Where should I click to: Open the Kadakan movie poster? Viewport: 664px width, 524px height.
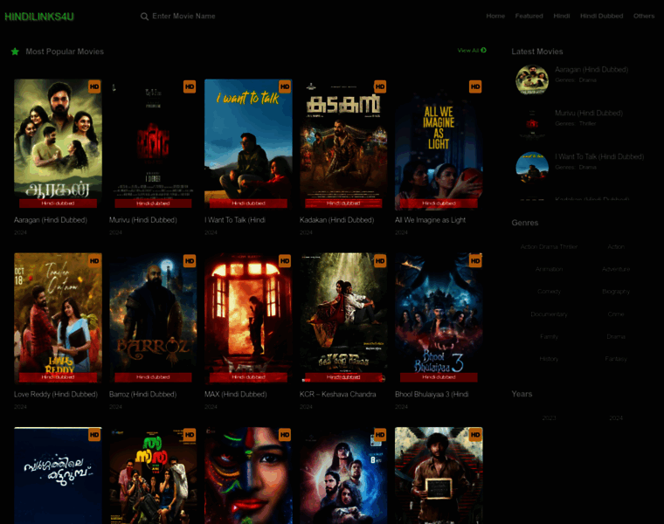point(344,144)
